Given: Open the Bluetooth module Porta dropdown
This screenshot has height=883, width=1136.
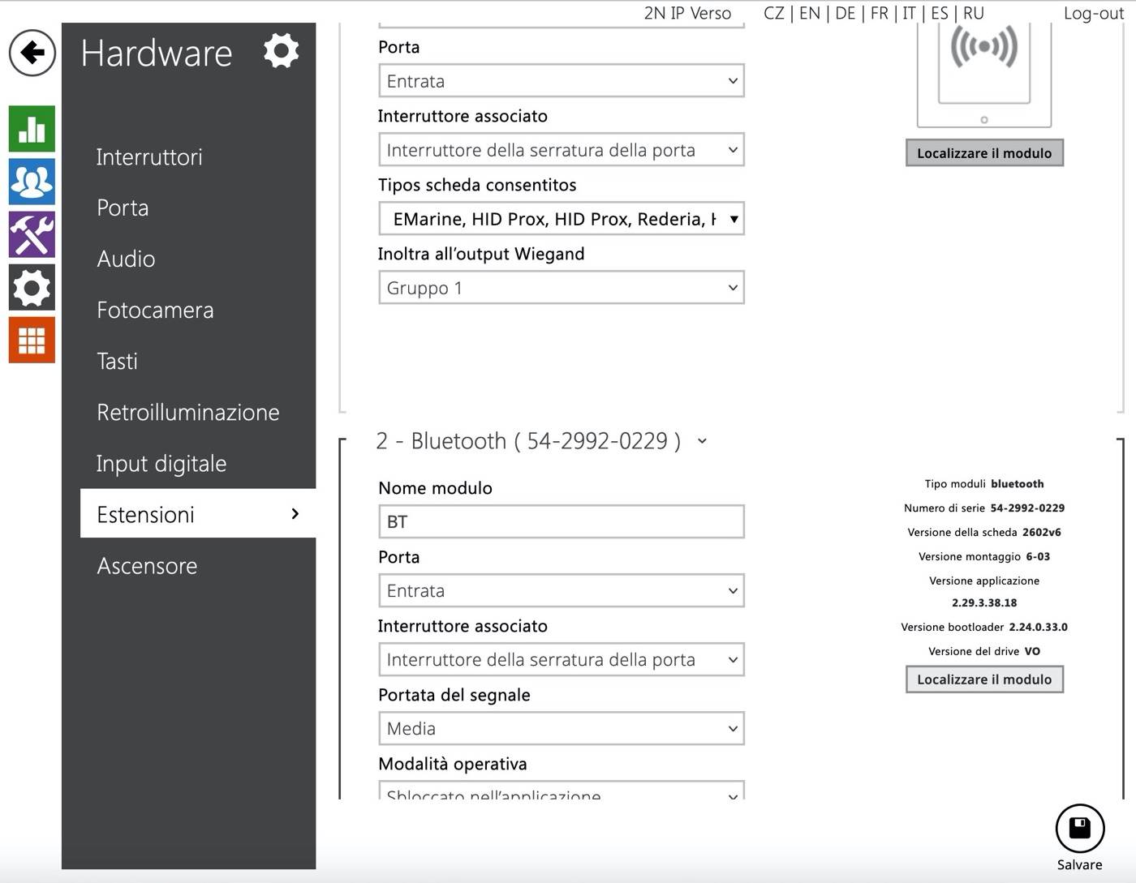Looking at the screenshot, I should click(562, 591).
